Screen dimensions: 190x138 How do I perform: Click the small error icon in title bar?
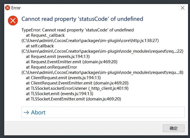pos(7,8)
